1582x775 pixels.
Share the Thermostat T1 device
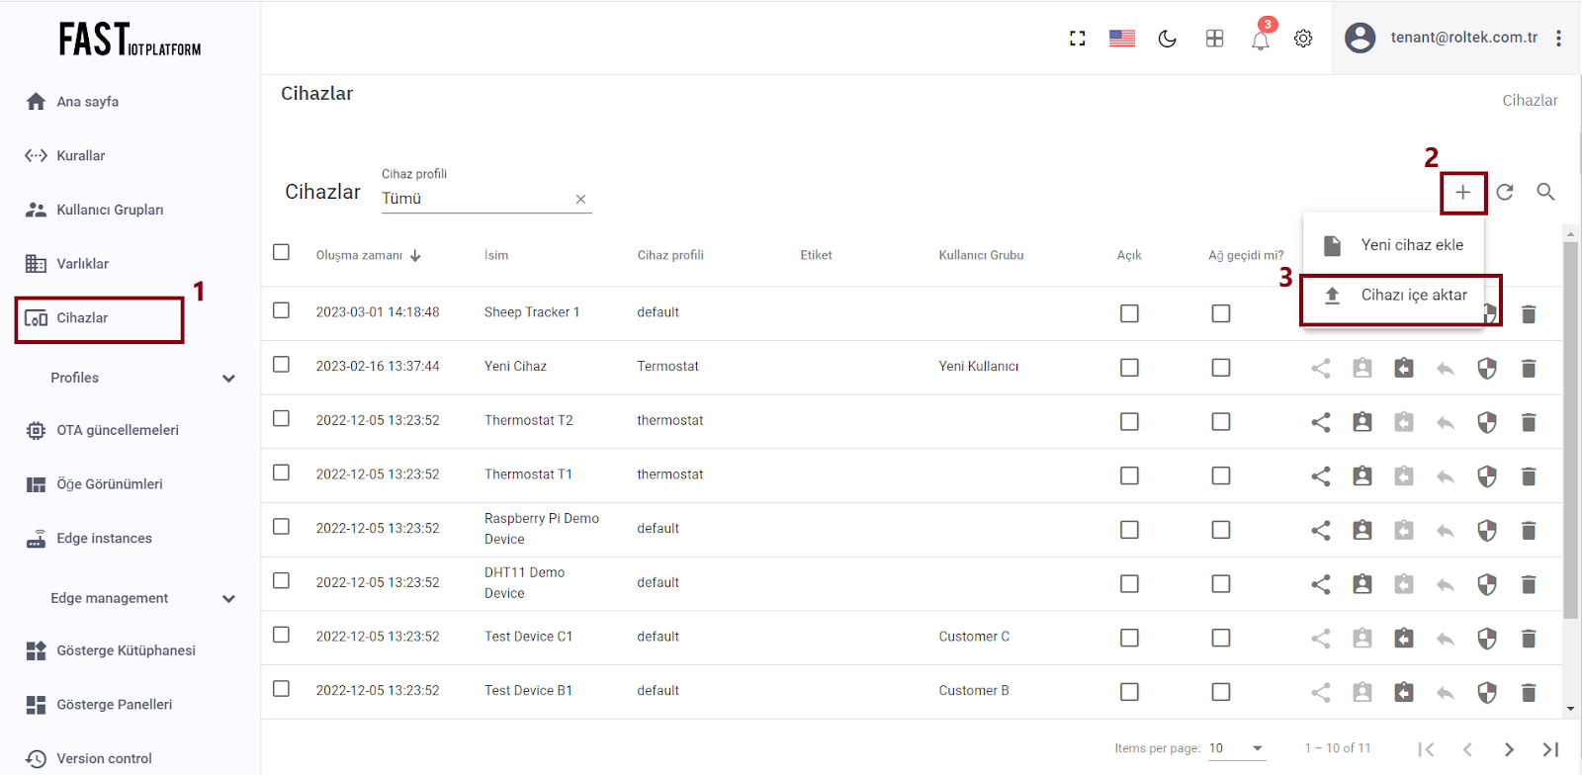[x=1321, y=476]
